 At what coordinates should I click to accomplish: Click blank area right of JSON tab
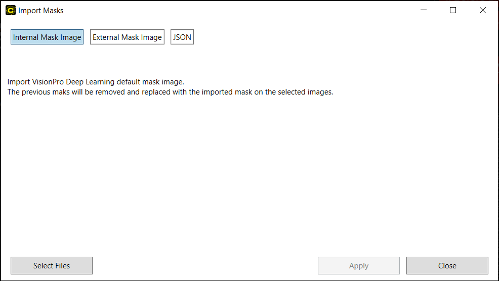click(329, 37)
